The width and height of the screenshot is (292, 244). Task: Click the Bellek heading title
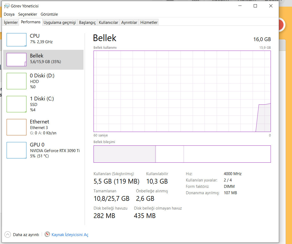(105, 38)
